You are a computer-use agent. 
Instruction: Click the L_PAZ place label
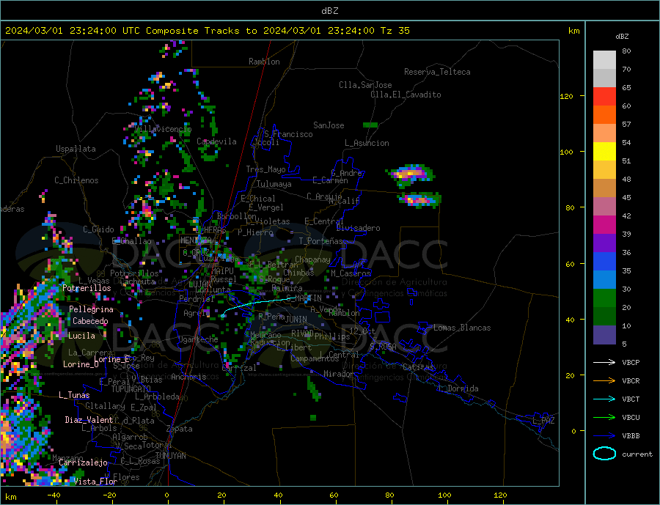click(x=543, y=421)
